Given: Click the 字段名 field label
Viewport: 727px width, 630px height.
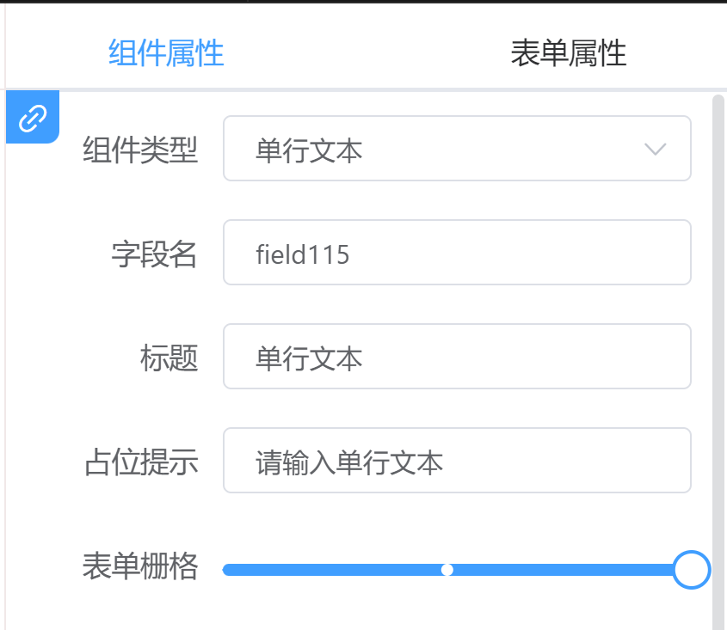Looking at the screenshot, I should point(154,254).
